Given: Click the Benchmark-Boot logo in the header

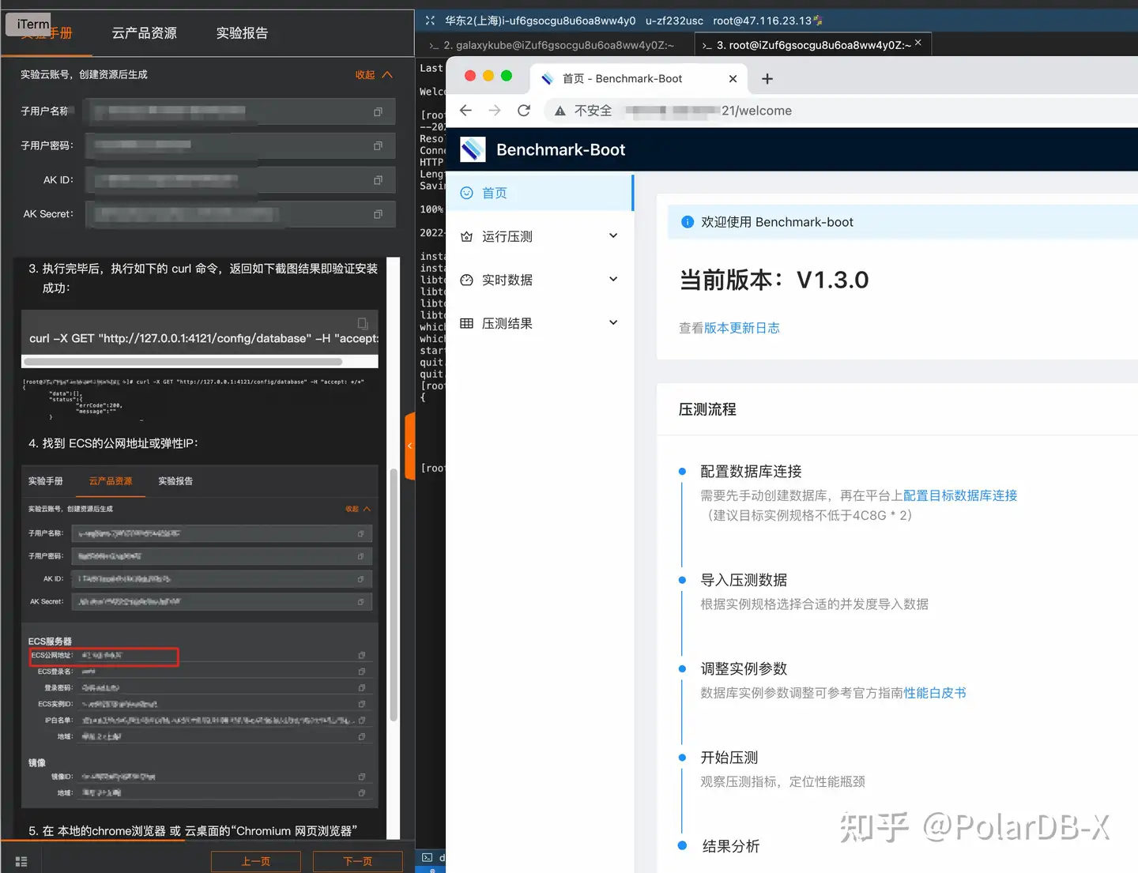Looking at the screenshot, I should pos(473,149).
